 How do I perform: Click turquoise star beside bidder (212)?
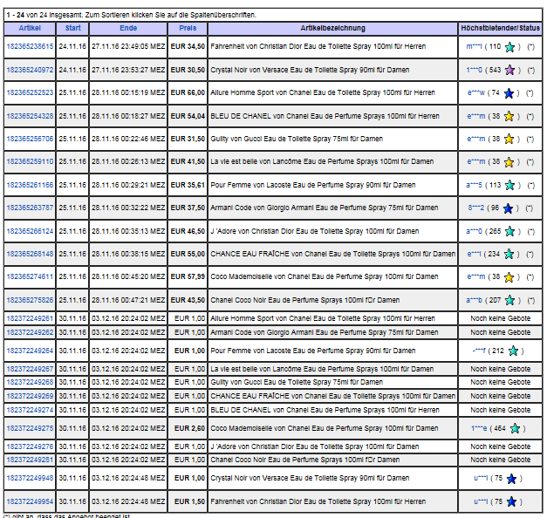point(513,351)
